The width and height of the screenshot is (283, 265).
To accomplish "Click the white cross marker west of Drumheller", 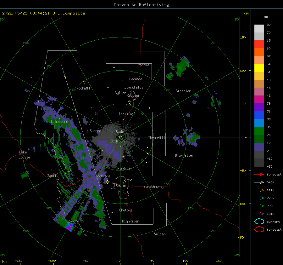I will (x=178, y=127).
